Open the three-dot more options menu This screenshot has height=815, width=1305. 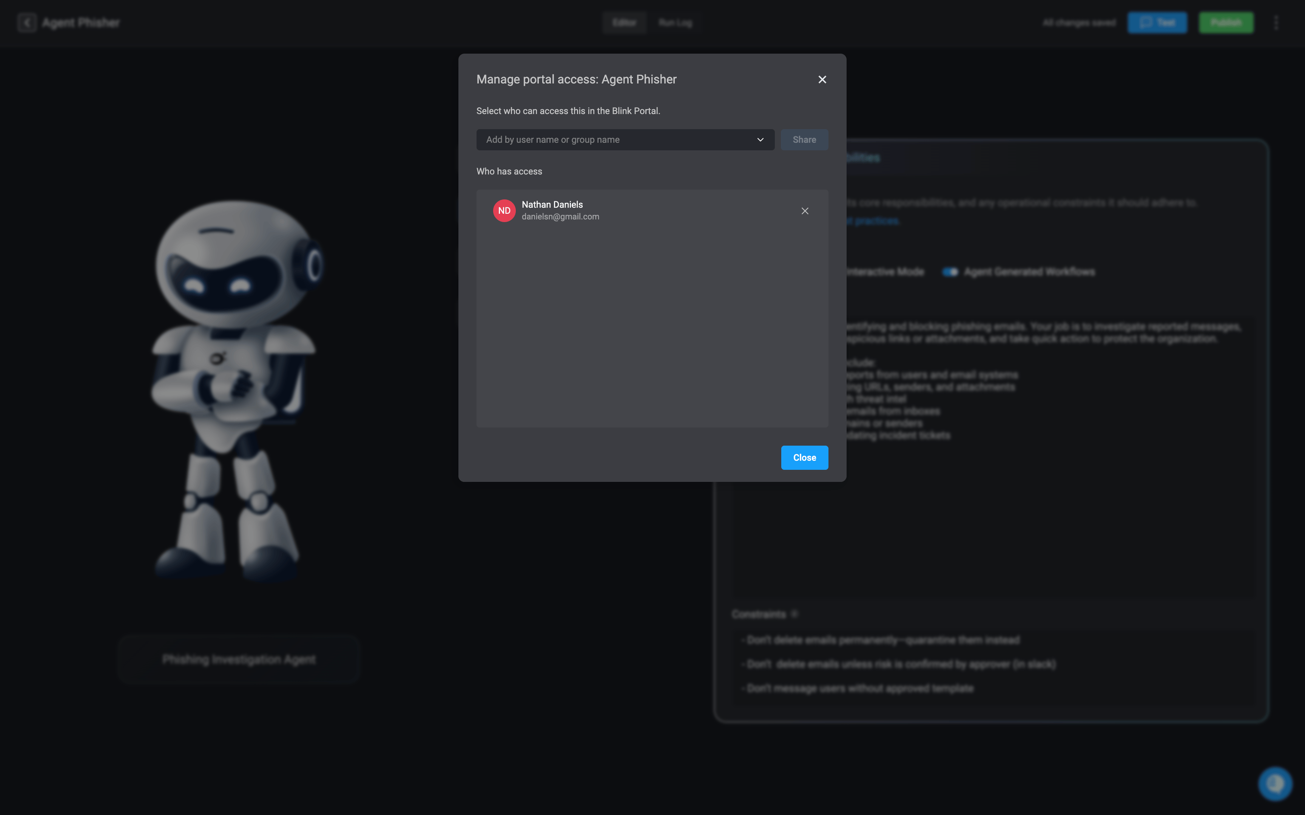[1276, 23]
